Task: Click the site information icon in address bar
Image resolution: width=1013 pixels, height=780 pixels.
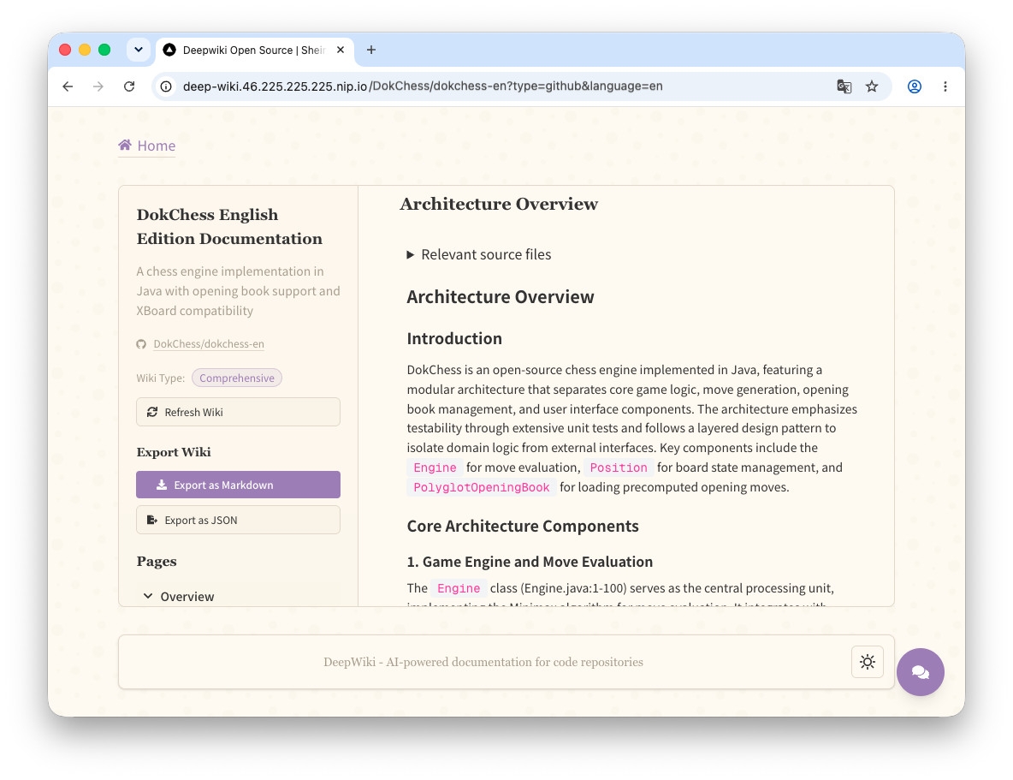Action: coord(166,86)
